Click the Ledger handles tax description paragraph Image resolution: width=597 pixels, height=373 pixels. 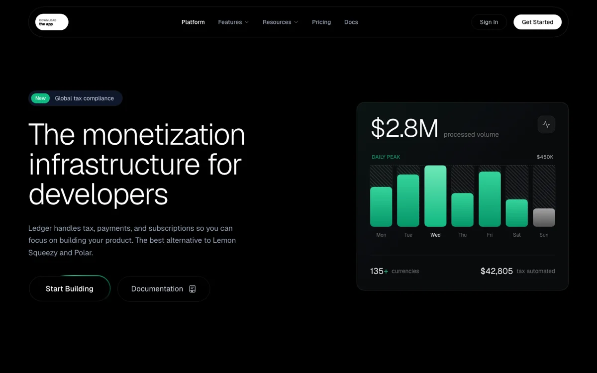[x=132, y=240]
